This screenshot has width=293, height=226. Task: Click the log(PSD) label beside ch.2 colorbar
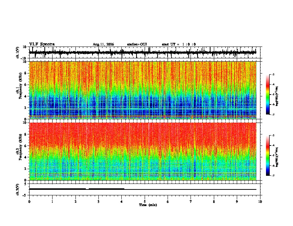[277, 157]
